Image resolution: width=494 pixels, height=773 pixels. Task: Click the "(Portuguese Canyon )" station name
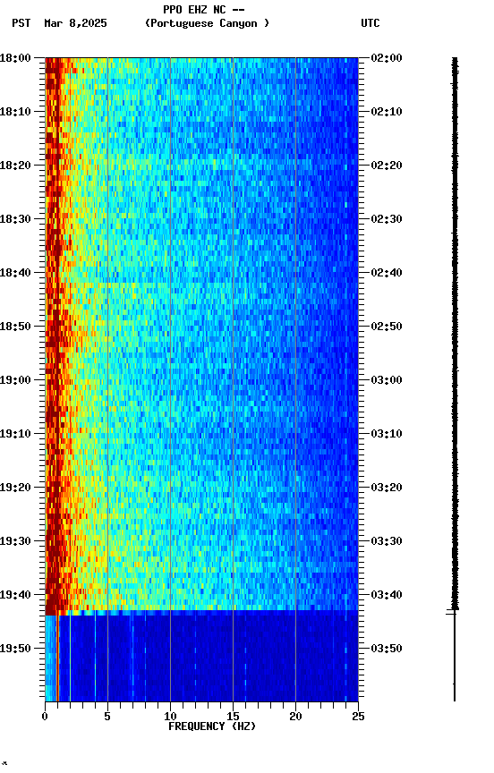click(x=207, y=23)
